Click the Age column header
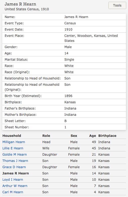Screen dimensions: 128x197 click(x=93, y=136)
